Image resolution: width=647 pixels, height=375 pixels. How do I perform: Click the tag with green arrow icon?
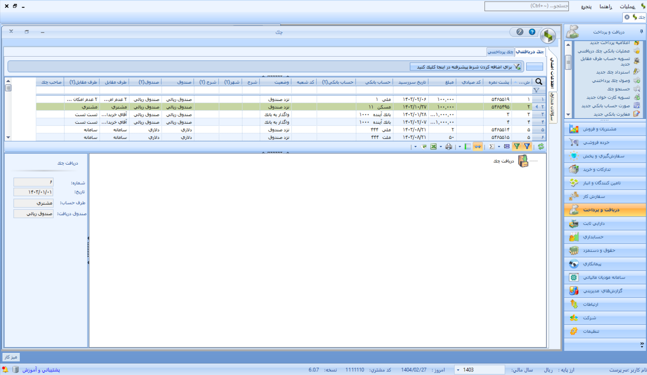(424, 146)
